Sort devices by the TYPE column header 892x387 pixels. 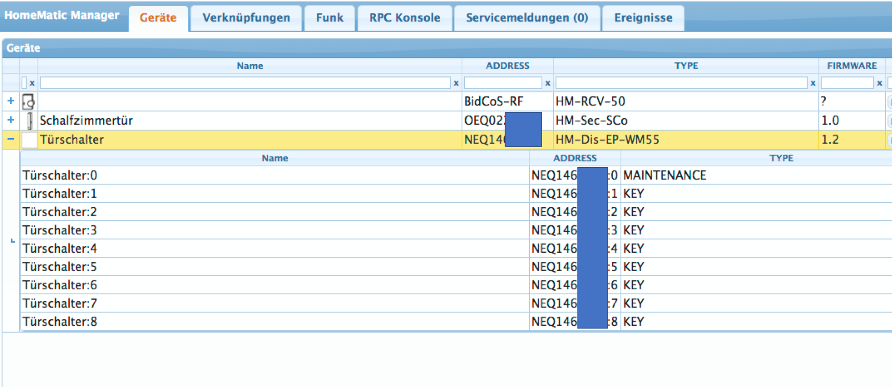[x=686, y=66]
